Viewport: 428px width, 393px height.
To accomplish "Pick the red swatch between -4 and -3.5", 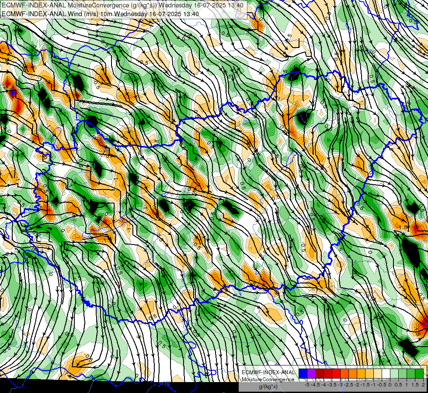I will coord(328,374).
